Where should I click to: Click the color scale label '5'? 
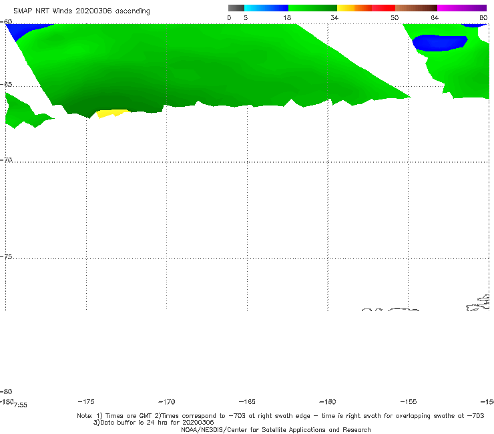click(x=246, y=17)
